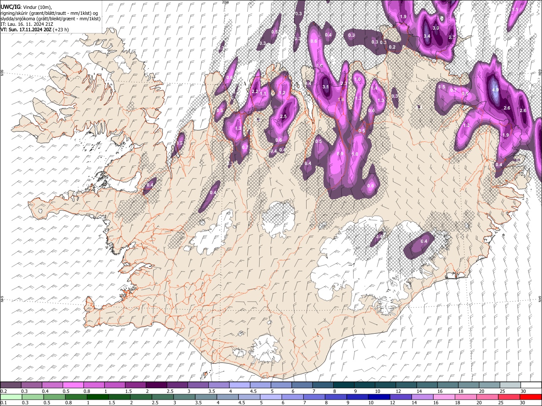The width and height of the screenshot is (542, 406).
Task: Pick the crimson rain swatch labeled 25
Action: (509, 397)
